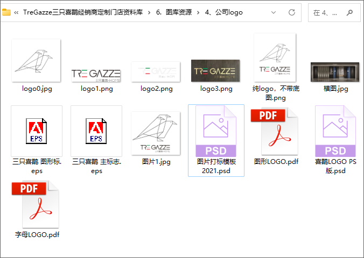
Task: Select the 图片1.jpg thumbnail
Action: 156,133
